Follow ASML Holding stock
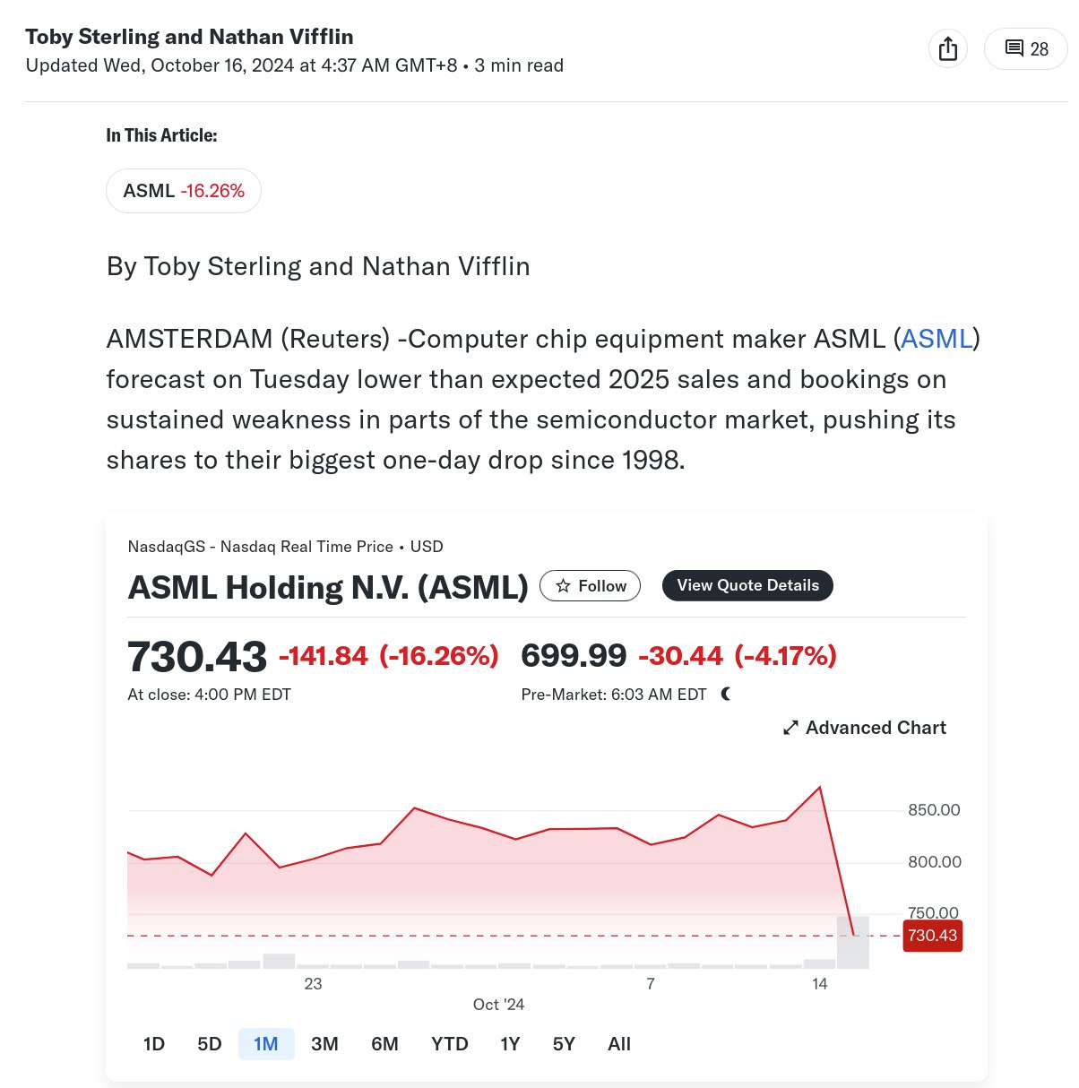 pos(591,585)
